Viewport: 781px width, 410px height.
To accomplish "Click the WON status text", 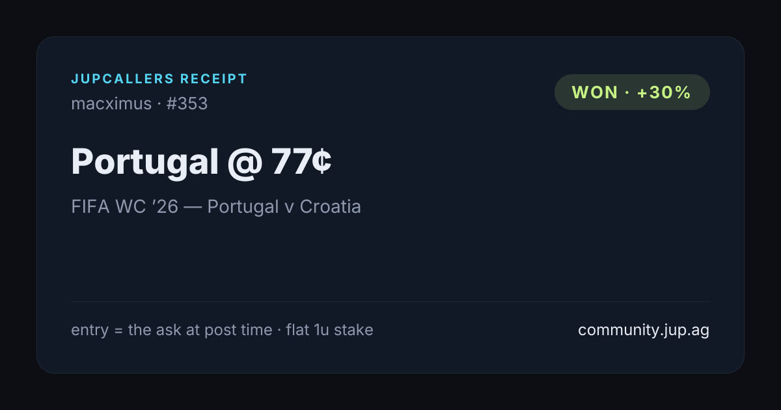I will pos(595,92).
